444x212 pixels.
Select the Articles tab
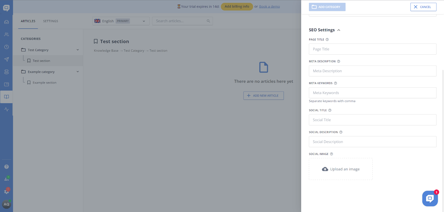pyautogui.click(x=28, y=21)
